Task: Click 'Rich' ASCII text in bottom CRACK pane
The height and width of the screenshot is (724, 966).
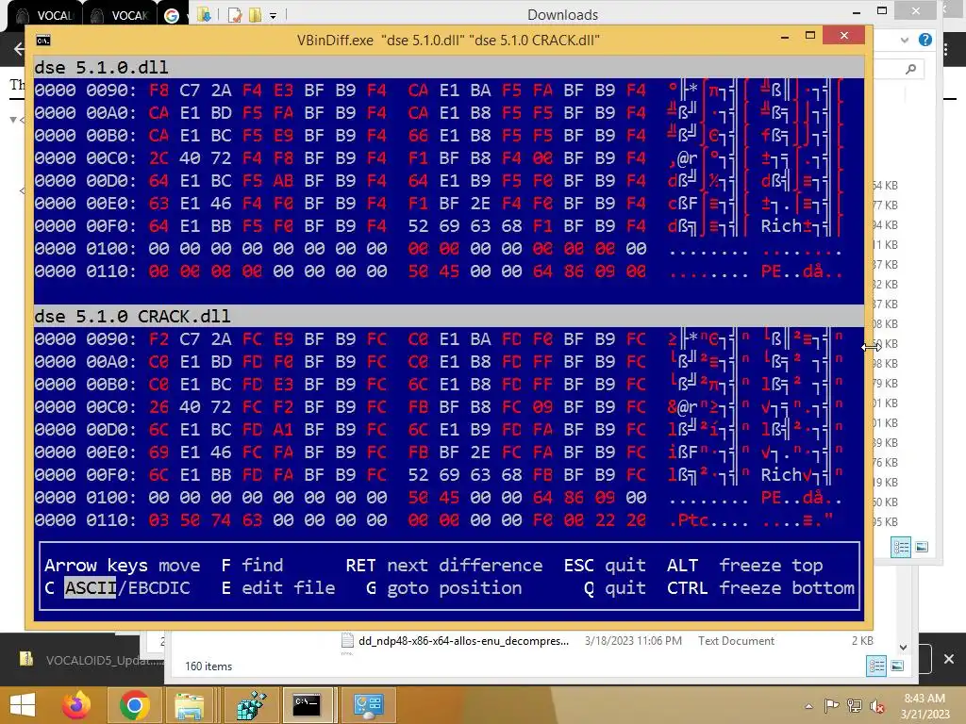Action: click(x=781, y=475)
